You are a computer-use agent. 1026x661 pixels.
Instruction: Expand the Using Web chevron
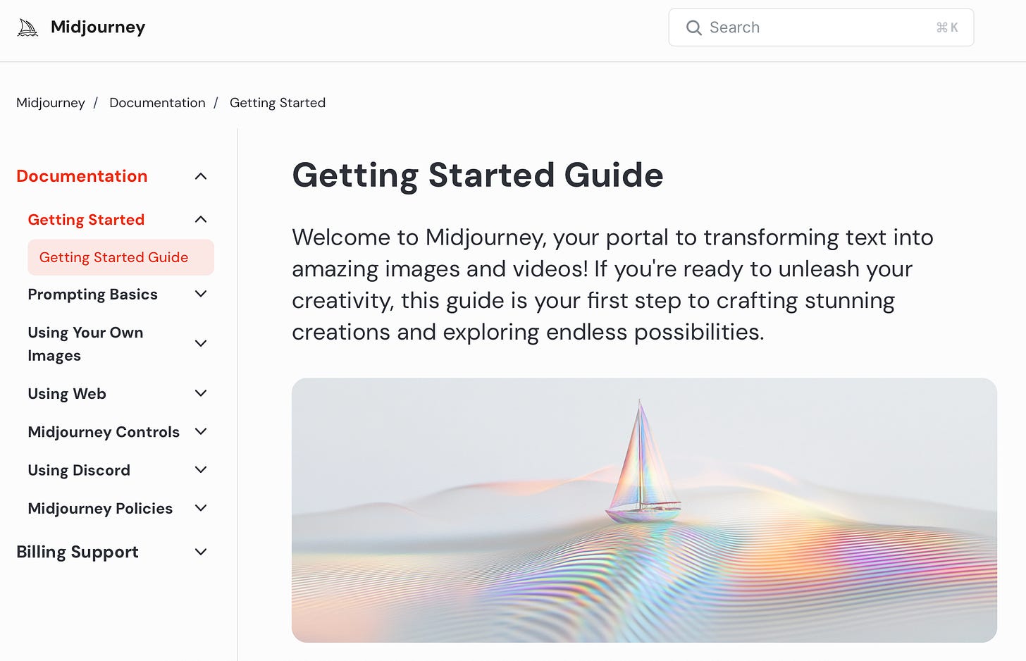201,393
